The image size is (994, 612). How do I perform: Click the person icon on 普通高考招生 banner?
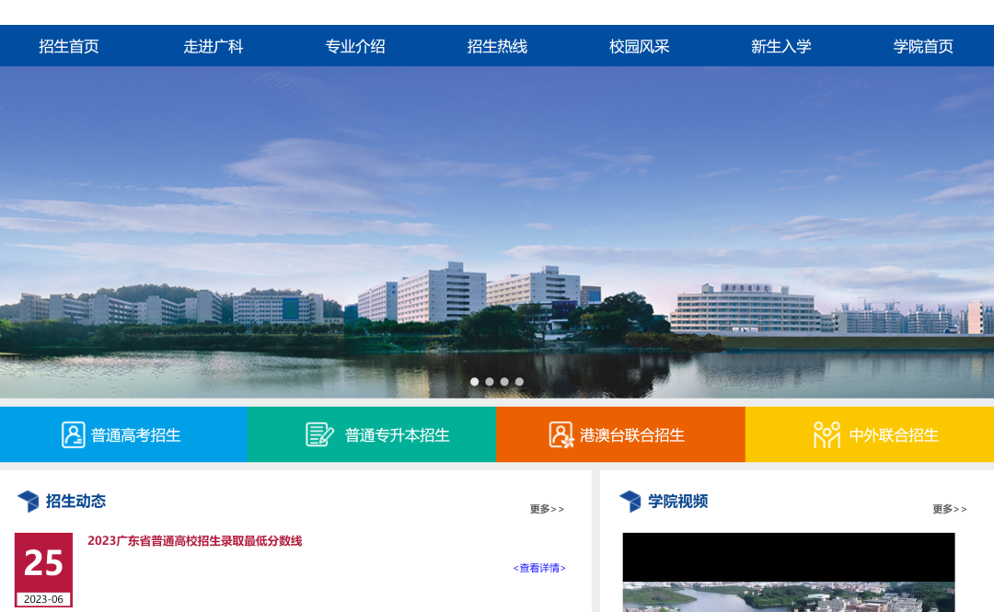[73, 433]
